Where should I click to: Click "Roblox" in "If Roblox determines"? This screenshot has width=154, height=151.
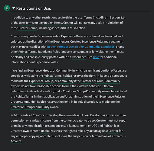point(109,86)
